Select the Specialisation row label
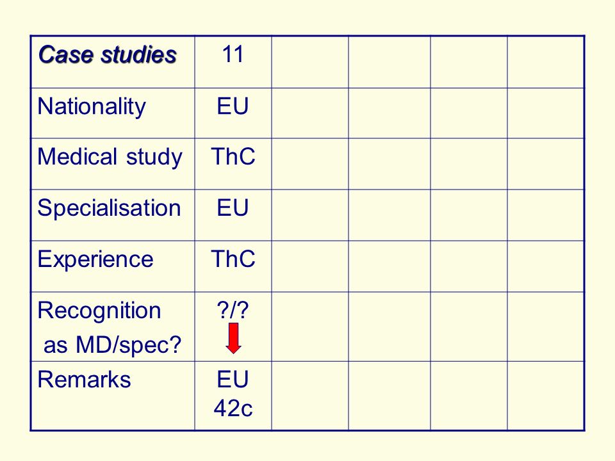 109,207
